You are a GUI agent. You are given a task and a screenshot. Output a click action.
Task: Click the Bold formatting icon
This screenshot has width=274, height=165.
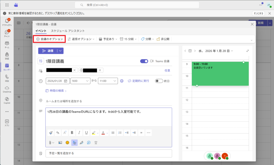(72, 133)
